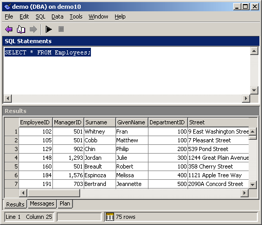Viewport: 262px width, 225px height.
Task: Select row header number 7
Action: (x=11, y=184)
